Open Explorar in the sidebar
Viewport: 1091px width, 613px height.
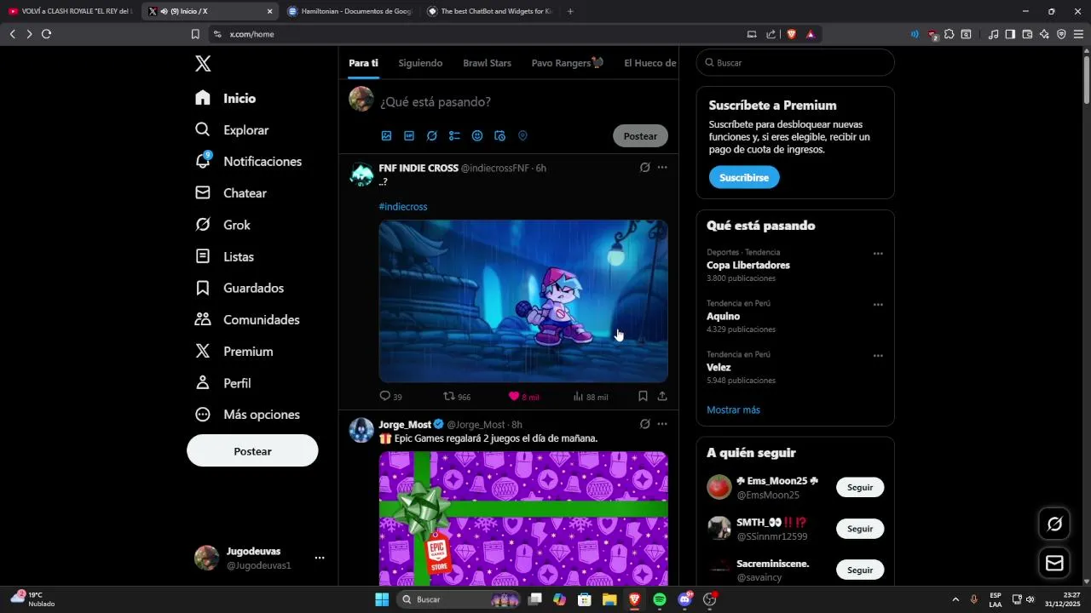pyautogui.click(x=232, y=130)
